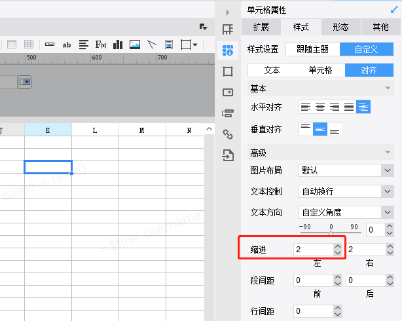Decrease the 行间距 value
402x321 pixels.
tap(338, 314)
